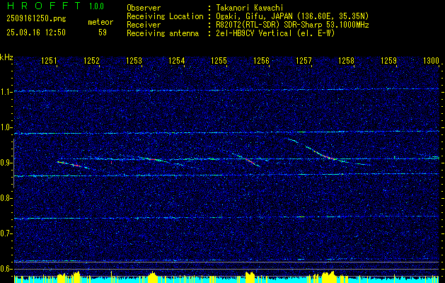Click the meteor label

tap(100, 22)
